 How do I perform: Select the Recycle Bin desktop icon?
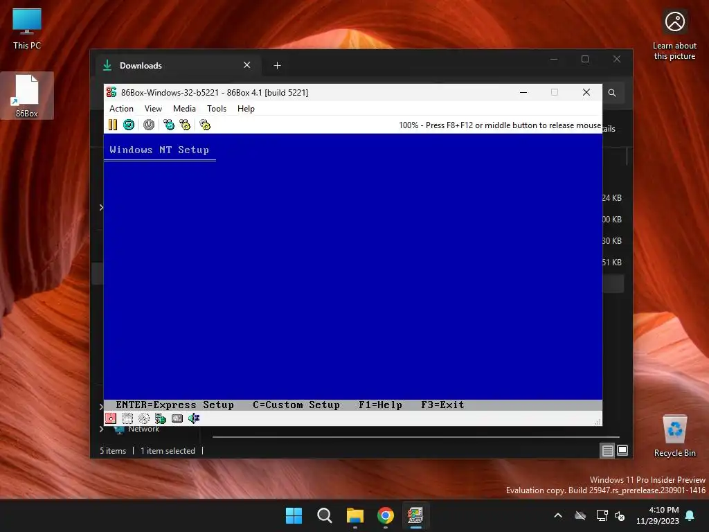tap(674, 436)
